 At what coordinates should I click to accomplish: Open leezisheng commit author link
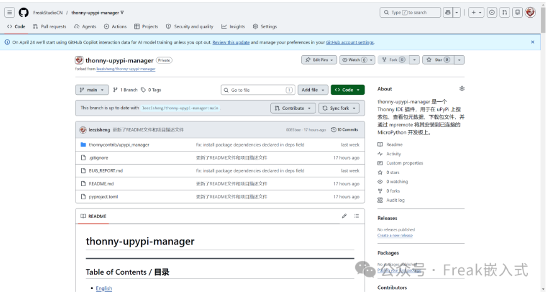click(x=100, y=130)
